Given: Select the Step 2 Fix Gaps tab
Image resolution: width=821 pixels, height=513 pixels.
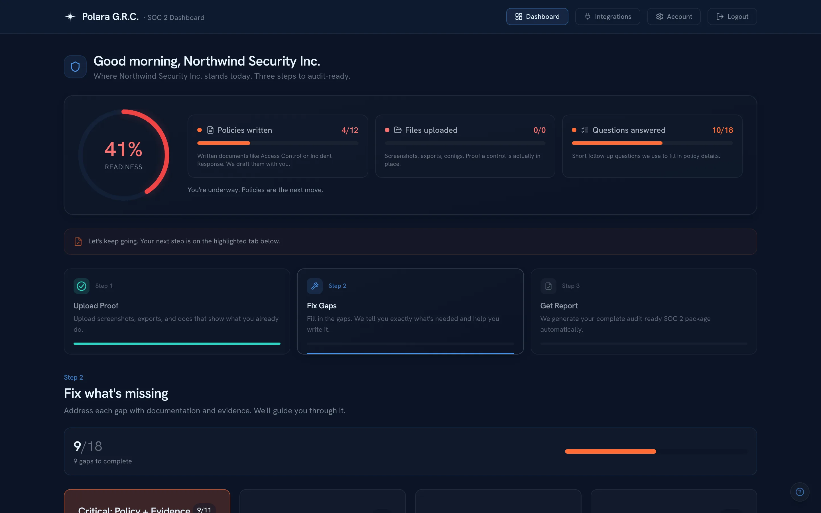Looking at the screenshot, I should tap(410, 312).
